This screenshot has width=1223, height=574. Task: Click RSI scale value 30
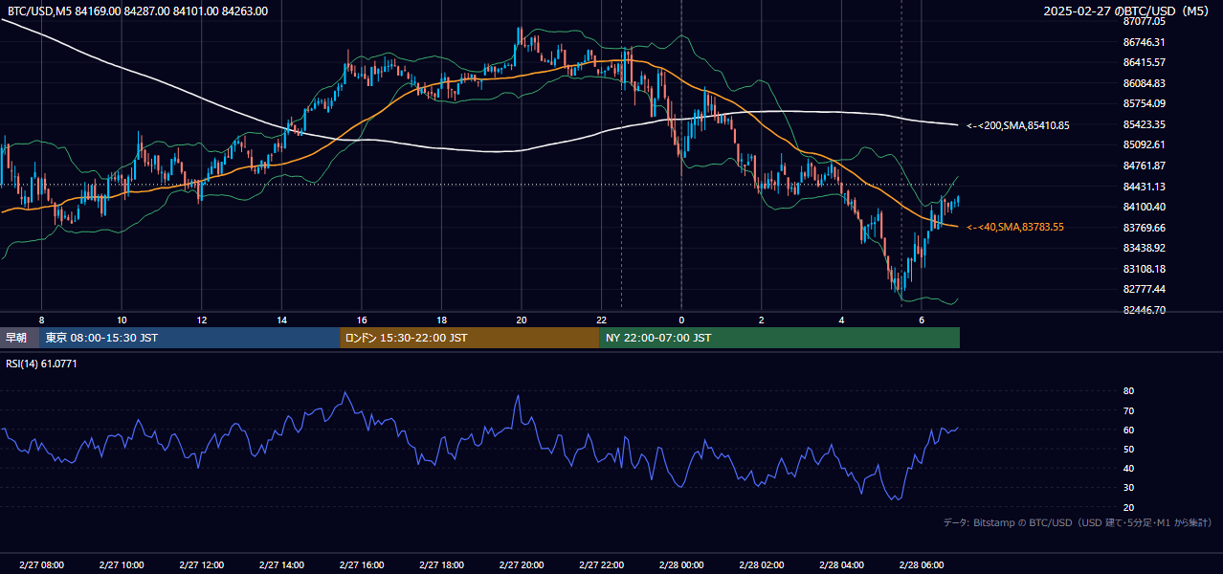pos(1128,487)
